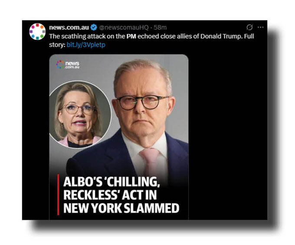Click the "ALBO'S 'CHILLING," headline line
This screenshot has height=245, width=295.
112,182
